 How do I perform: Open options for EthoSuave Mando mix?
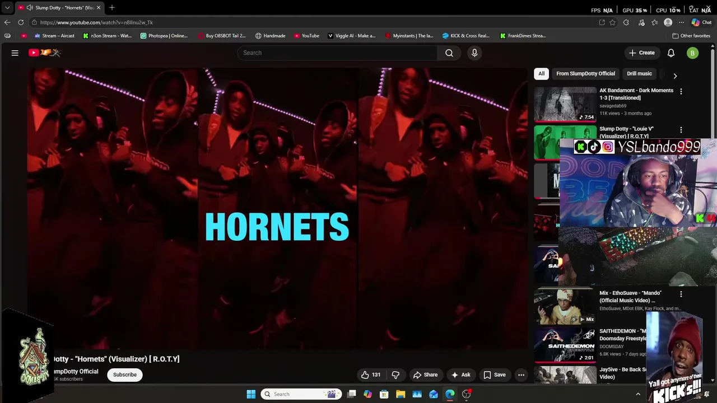pyautogui.click(x=681, y=294)
